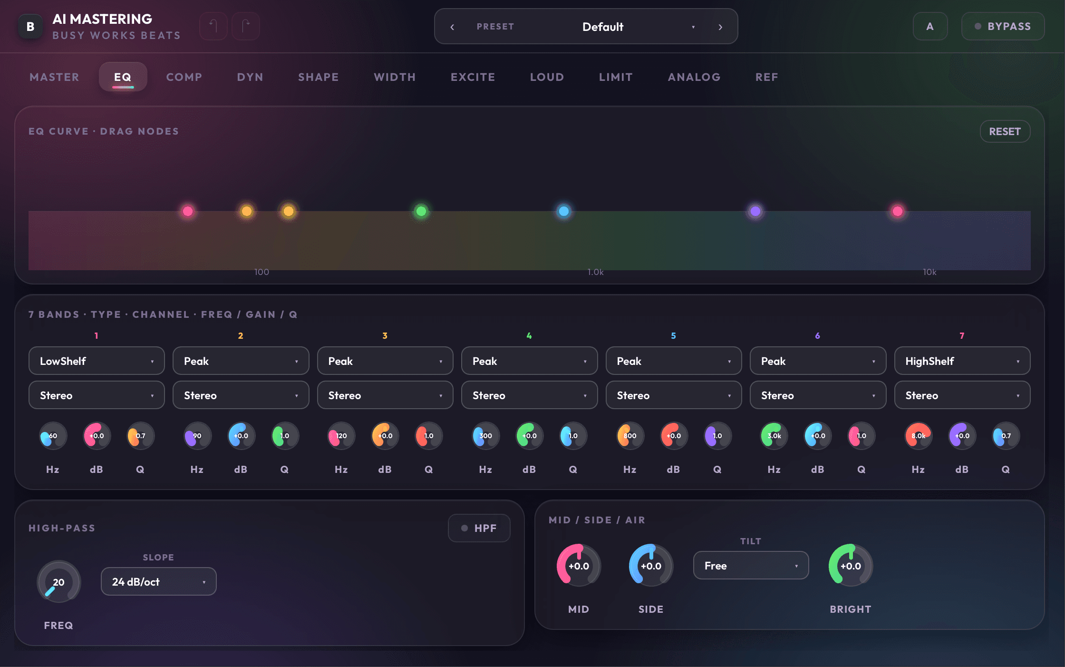Click band 7 Q 0.7 knob

click(x=1006, y=436)
